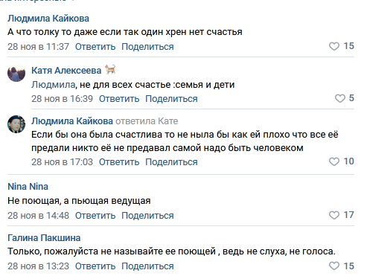The image size is (367, 276).
Task: Open Людмила Кайкова's avatar in reply
Action: coord(16,124)
